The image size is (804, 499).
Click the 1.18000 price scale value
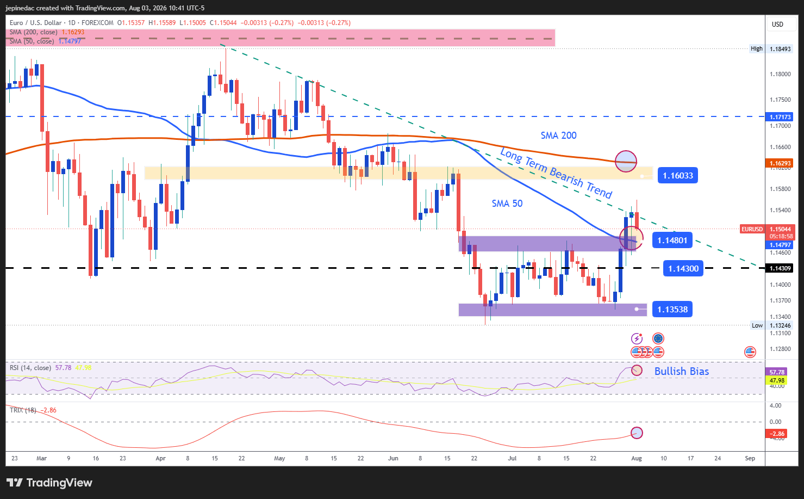point(781,74)
